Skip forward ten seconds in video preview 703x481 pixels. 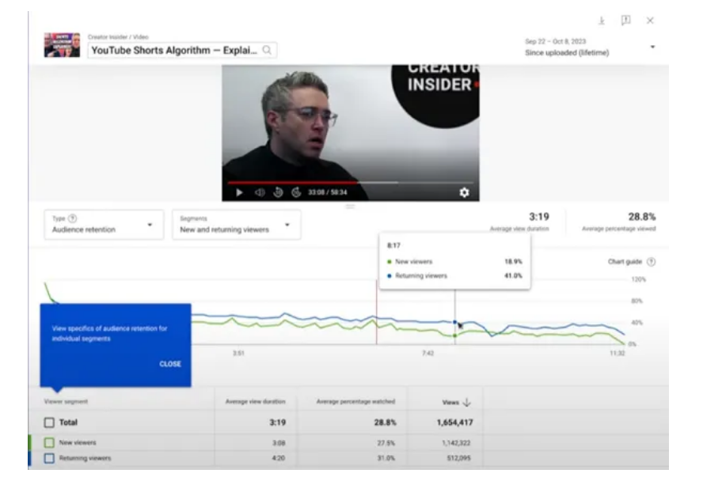coord(296,192)
